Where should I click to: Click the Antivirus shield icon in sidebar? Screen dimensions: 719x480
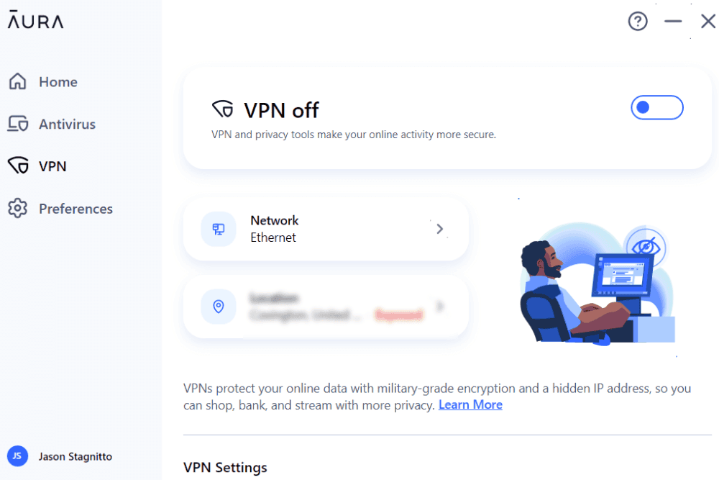[x=17, y=124]
